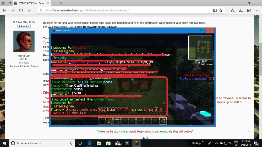Click the Add notes pen icon
This screenshot has height=147, width=262.
pyautogui.click(x=241, y=10)
